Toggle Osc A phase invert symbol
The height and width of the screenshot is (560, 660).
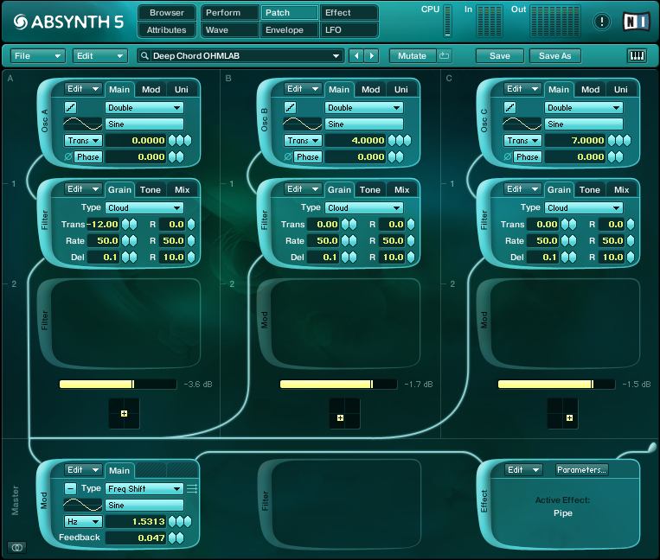68,156
